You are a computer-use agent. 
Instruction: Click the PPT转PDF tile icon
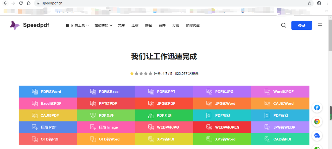tap(93, 103)
